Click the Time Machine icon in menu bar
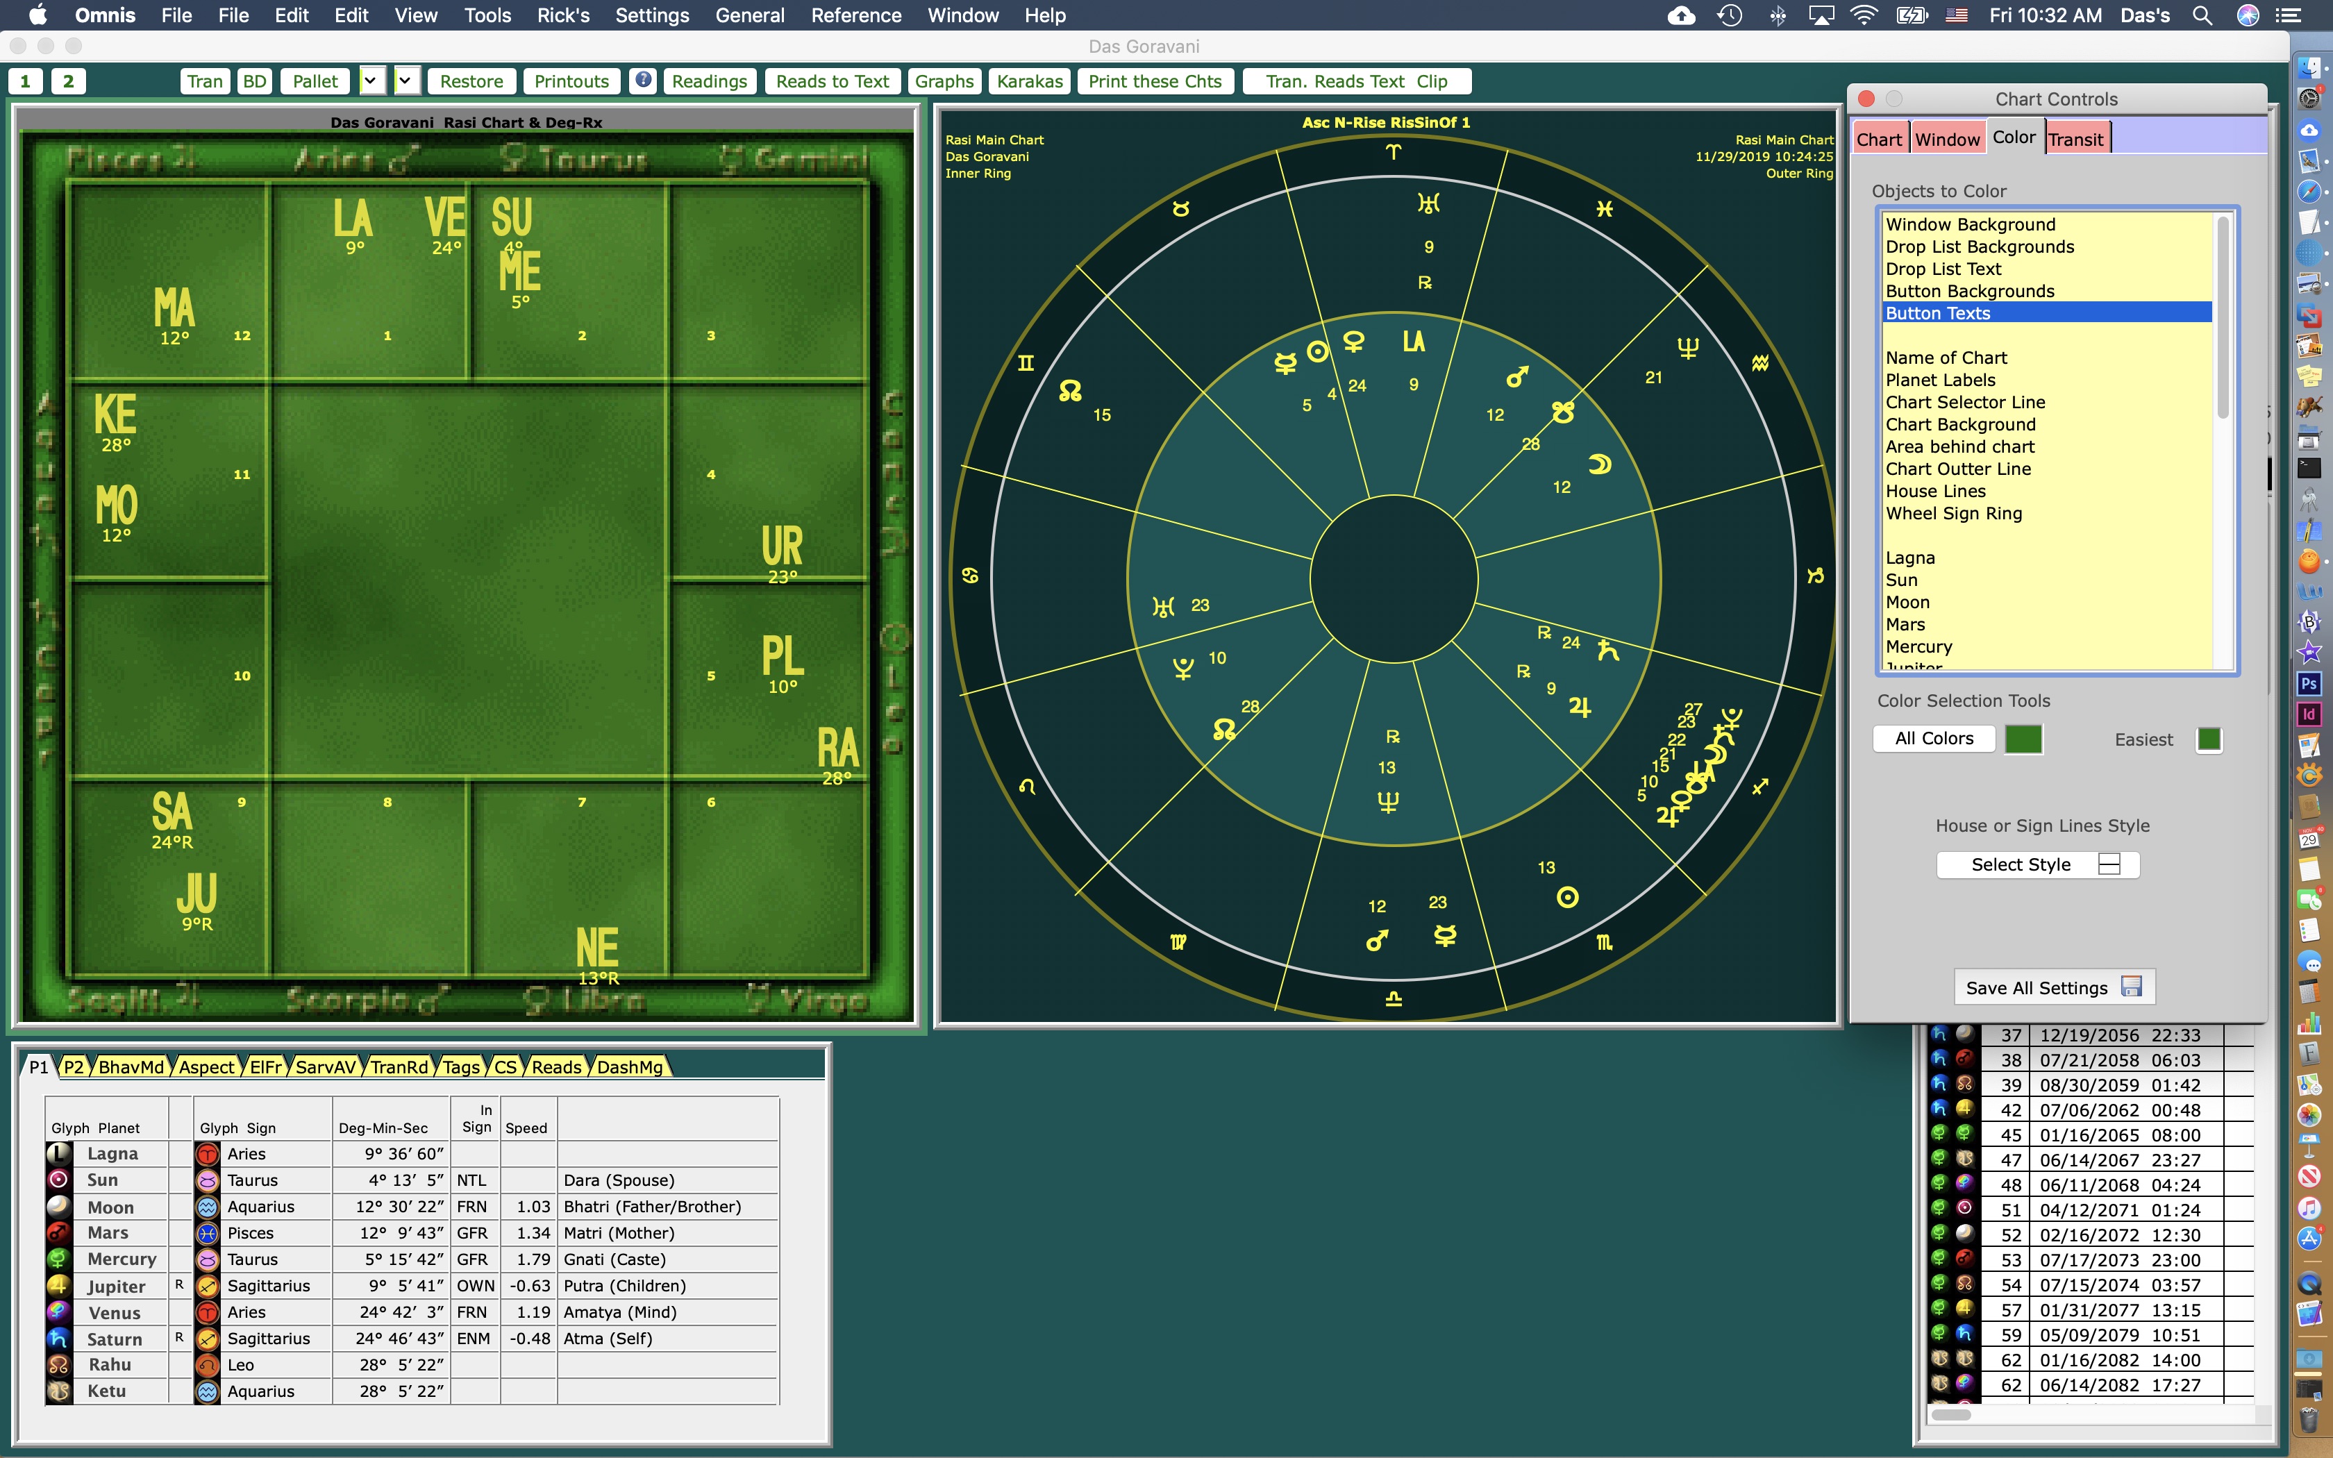 click(x=1730, y=15)
